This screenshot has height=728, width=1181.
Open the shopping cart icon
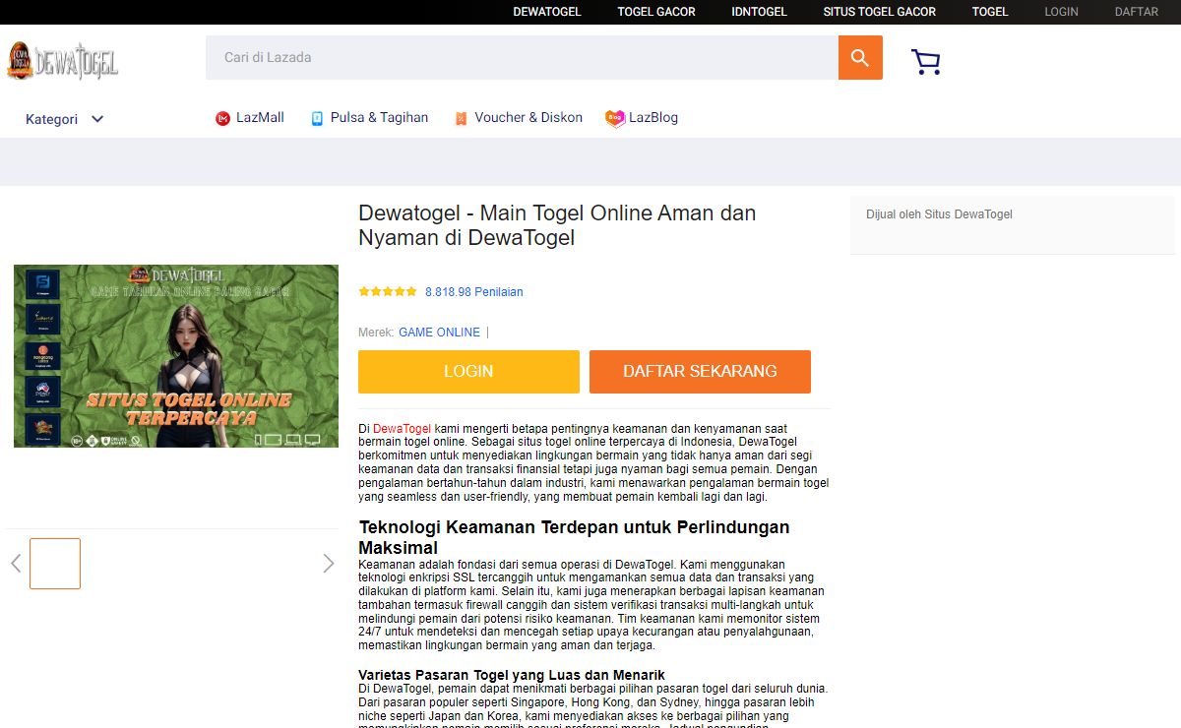click(x=926, y=62)
